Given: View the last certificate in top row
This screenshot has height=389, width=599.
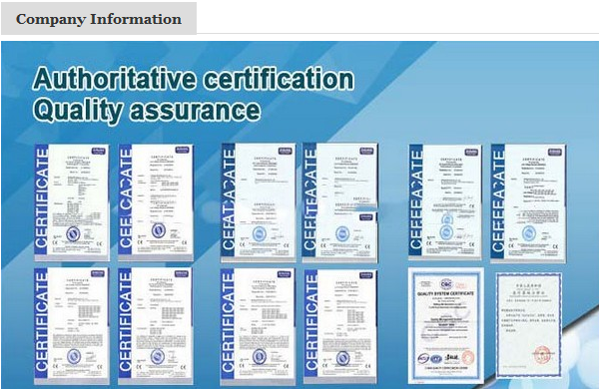Looking at the screenshot, I should 528,203.
